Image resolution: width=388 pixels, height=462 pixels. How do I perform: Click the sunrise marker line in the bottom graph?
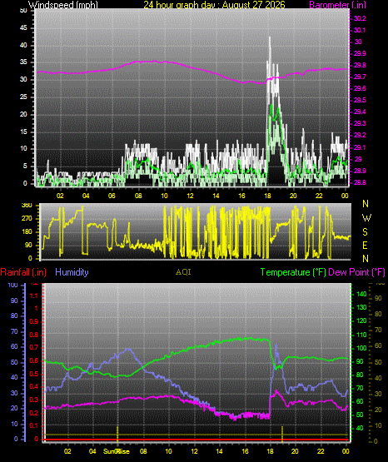pos(117,434)
